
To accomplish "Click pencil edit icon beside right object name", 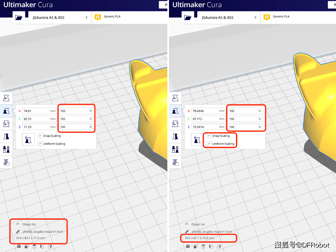I will pyautogui.click(x=187, y=232).
